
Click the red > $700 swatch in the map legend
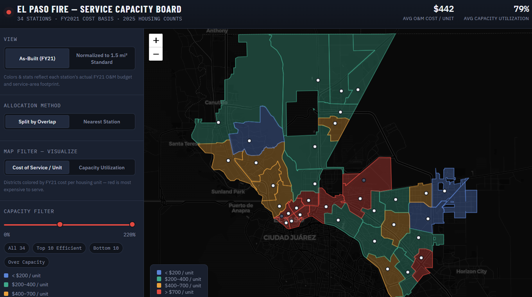click(159, 292)
